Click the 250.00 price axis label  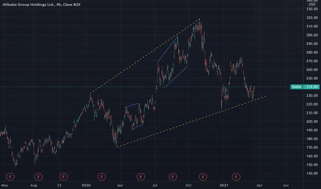(312, 78)
